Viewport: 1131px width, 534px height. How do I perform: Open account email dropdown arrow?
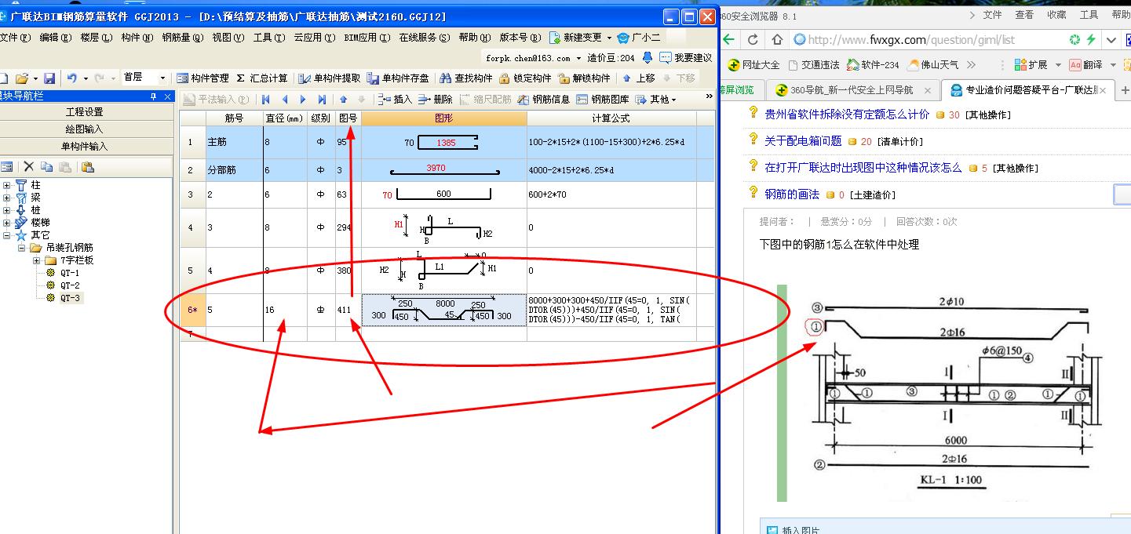click(x=579, y=58)
